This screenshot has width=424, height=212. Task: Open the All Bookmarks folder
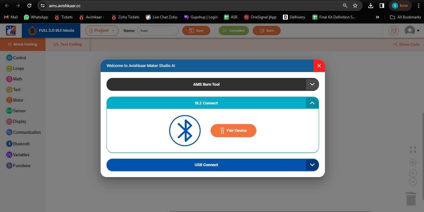point(405,17)
